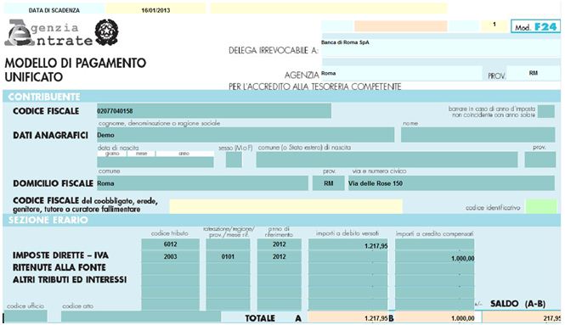Screen dimensions: 565x325
Task: Click the Italian Republic emblem
Action: pyautogui.click(x=107, y=32)
